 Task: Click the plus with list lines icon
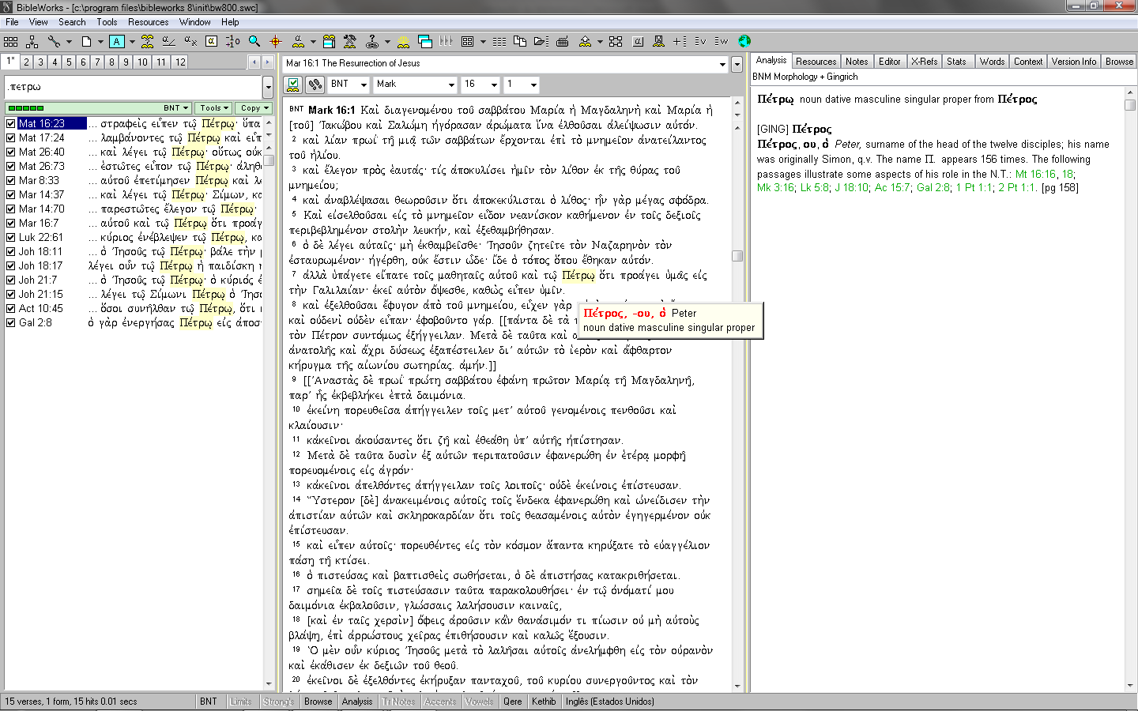point(680,41)
